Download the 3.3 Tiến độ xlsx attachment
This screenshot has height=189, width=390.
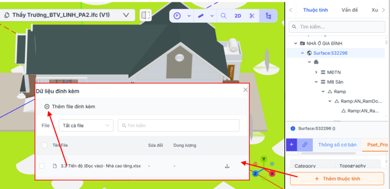coord(227,166)
